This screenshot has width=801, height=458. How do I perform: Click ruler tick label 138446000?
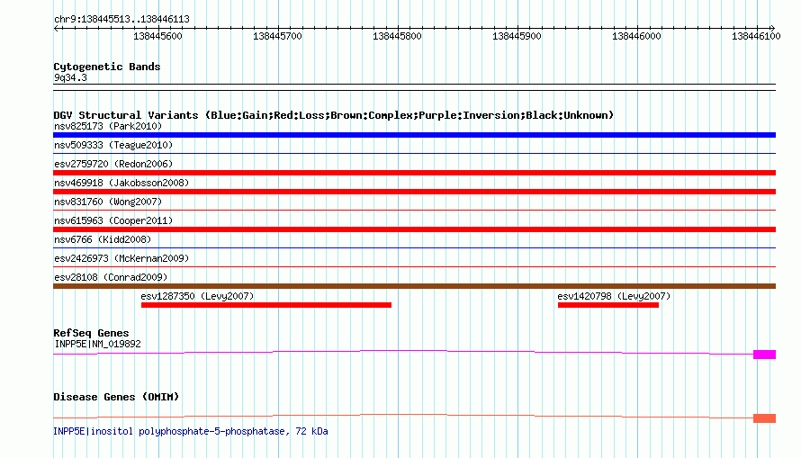636,36
